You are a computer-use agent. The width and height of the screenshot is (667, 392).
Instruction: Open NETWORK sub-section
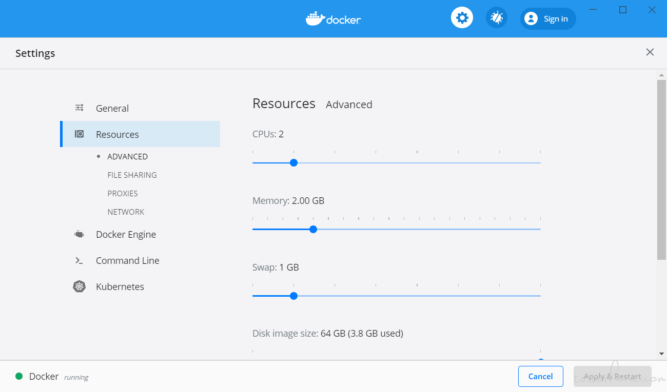(126, 212)
